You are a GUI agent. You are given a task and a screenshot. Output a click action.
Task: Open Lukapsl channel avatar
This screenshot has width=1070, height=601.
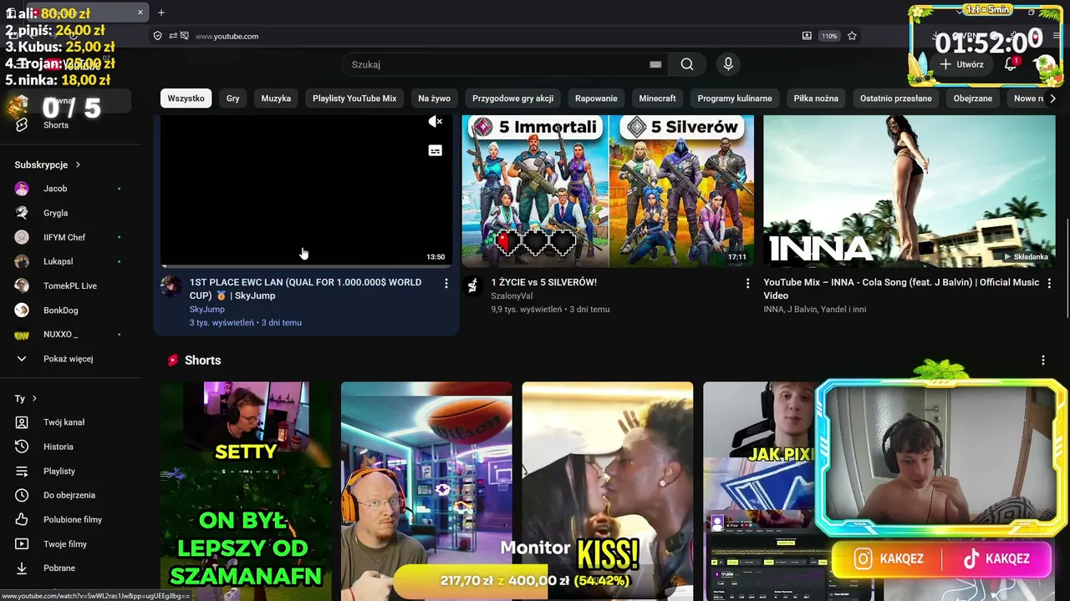[22, 261]
